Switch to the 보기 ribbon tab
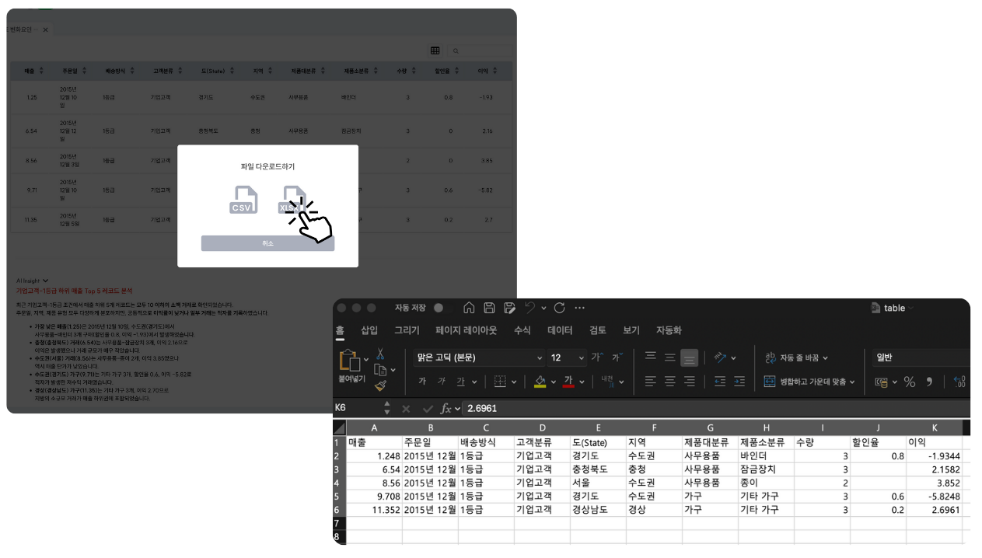 [631, 330]
